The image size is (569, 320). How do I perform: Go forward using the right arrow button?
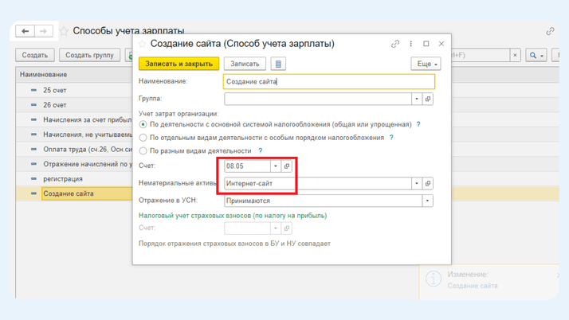click(x=44, y=31)
